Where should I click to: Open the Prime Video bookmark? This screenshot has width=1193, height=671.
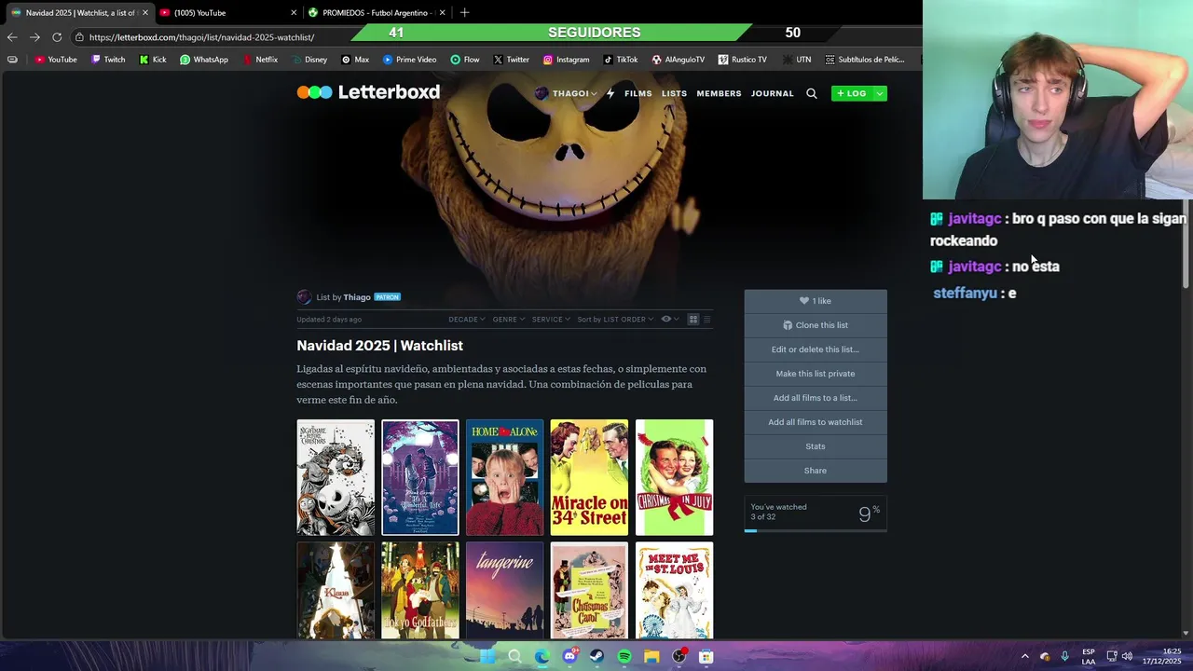(x=409, y=60)
